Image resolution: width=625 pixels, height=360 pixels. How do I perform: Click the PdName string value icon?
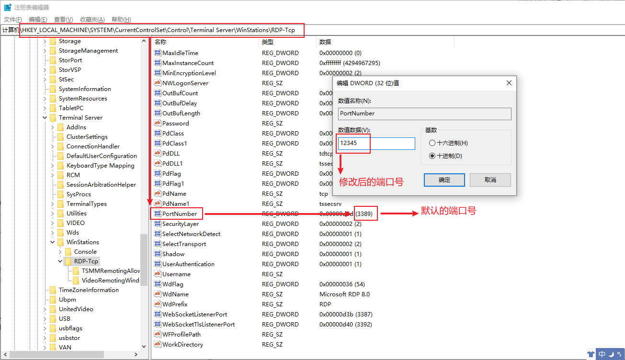pos(158,193)
